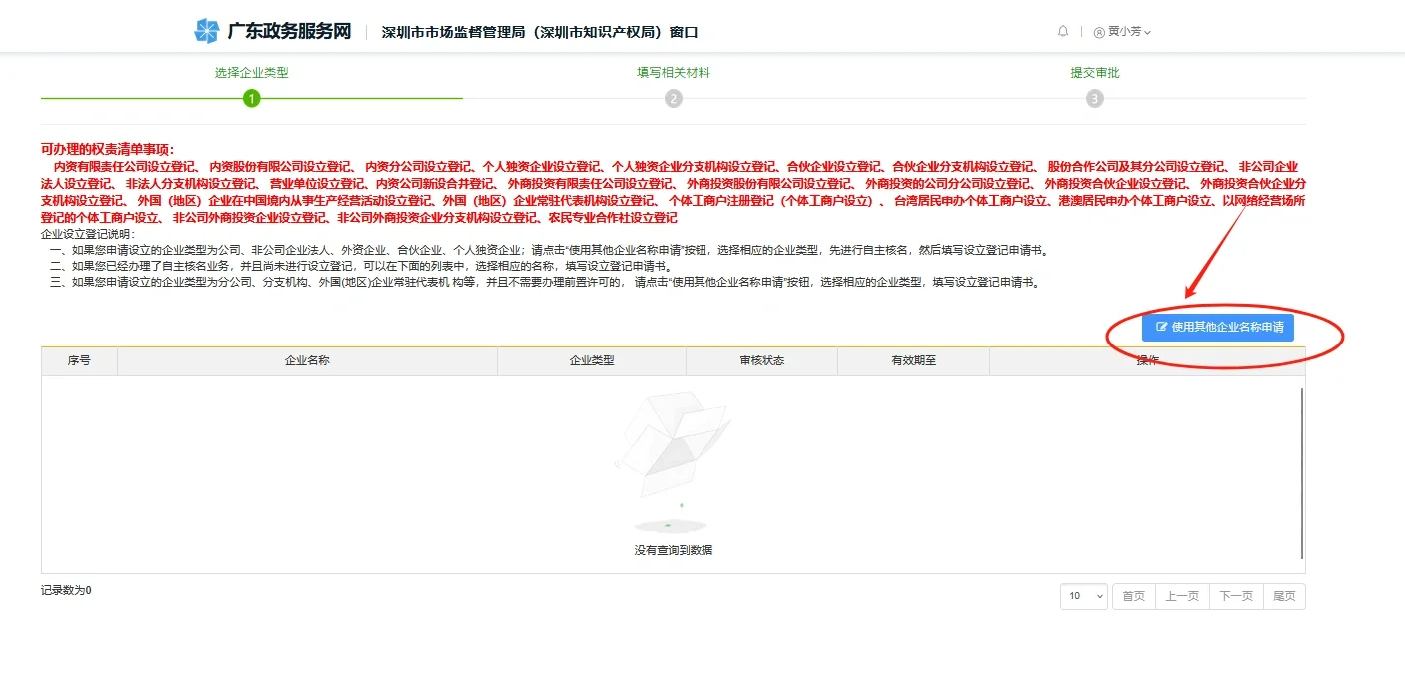Click the edit icon inside the blue button
Image resolution: width=1405 pixels, height=688 pixels.
point(1160,327)
